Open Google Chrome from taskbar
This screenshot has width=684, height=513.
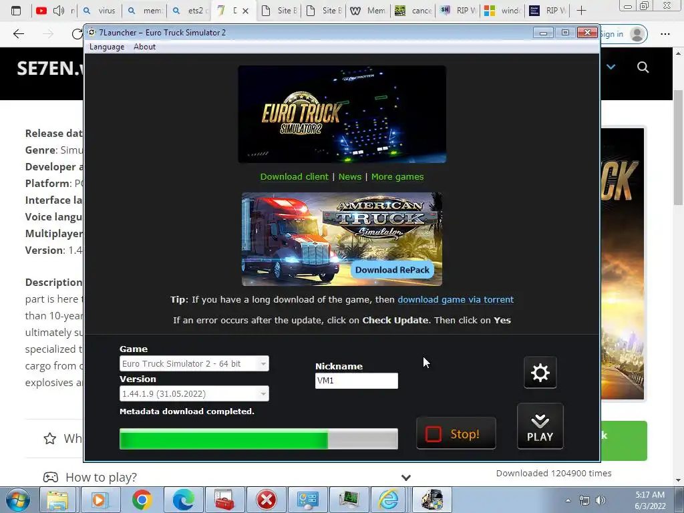142,500
